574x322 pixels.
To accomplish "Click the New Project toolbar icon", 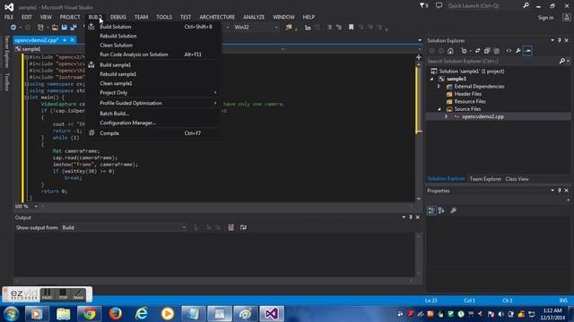I will point(40,28).
